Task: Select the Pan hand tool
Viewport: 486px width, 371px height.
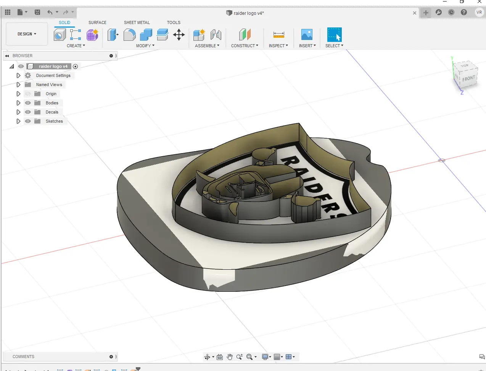Action: pyautogui.click(x=229, y=357)
